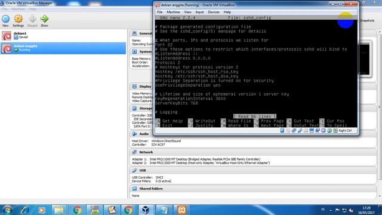Screen dimensions: 382x215
Task: Click the volume tray icon
Action: click(351, 210)
